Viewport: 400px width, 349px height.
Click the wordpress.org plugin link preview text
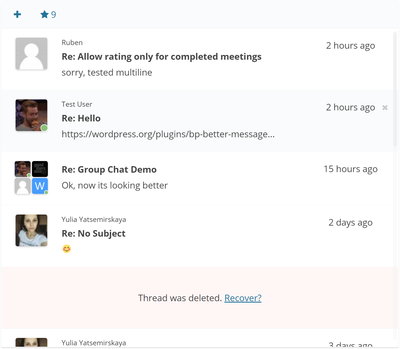(x=168, y=134)
